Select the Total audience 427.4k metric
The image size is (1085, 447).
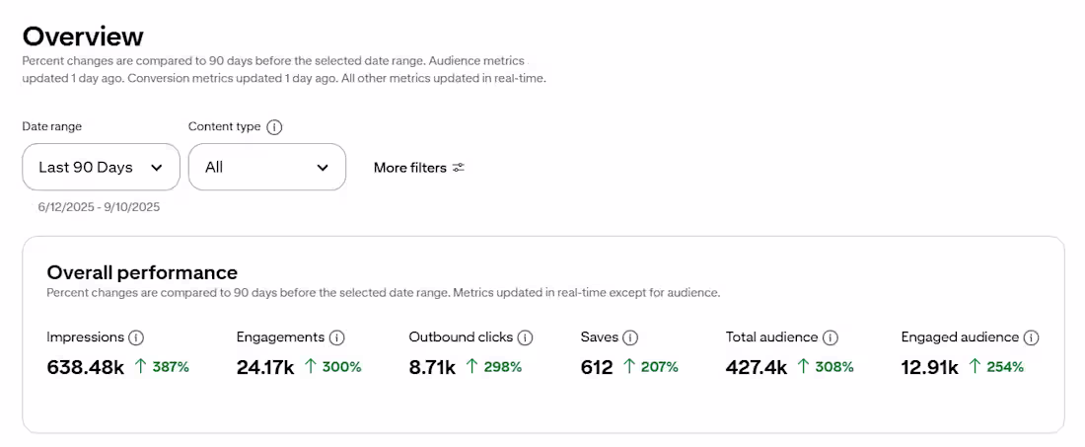pyautogui.click(x=757, y=367)
